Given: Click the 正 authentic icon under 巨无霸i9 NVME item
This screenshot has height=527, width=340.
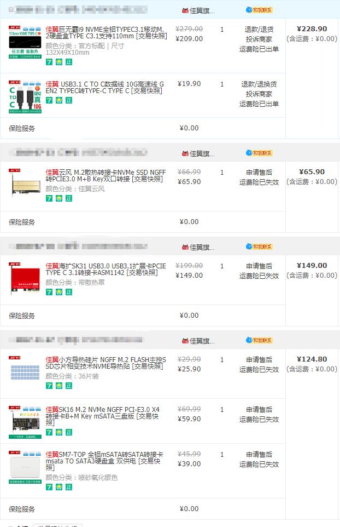Looking at the screenshot, I should (69, 62).
